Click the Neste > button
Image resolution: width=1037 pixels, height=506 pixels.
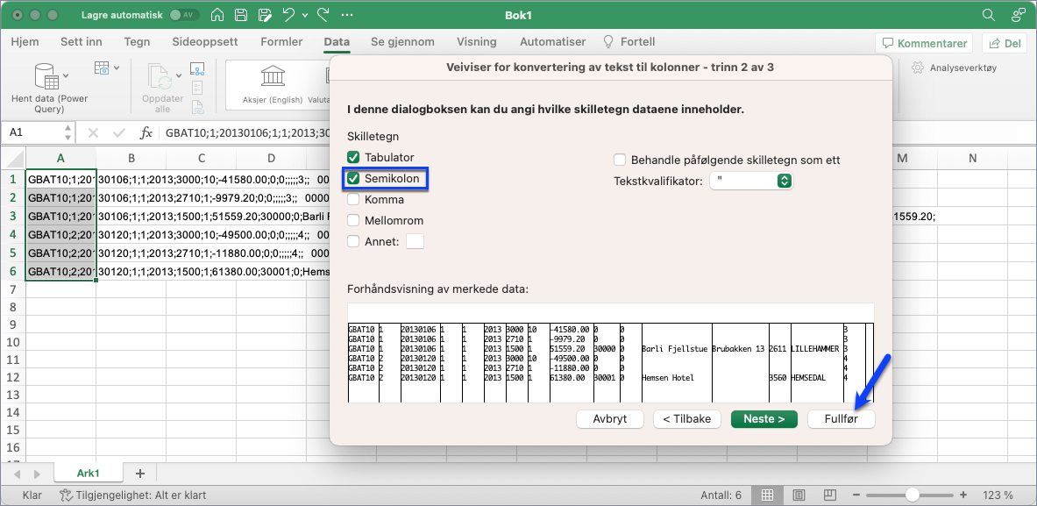[x=764, y=418]
